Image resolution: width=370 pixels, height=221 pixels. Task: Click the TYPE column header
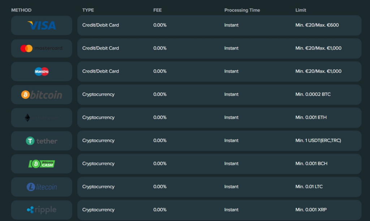[x=88, y=10]
